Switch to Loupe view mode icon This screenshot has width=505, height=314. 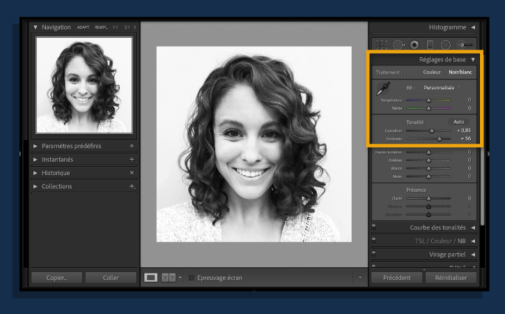coord(150,278)
